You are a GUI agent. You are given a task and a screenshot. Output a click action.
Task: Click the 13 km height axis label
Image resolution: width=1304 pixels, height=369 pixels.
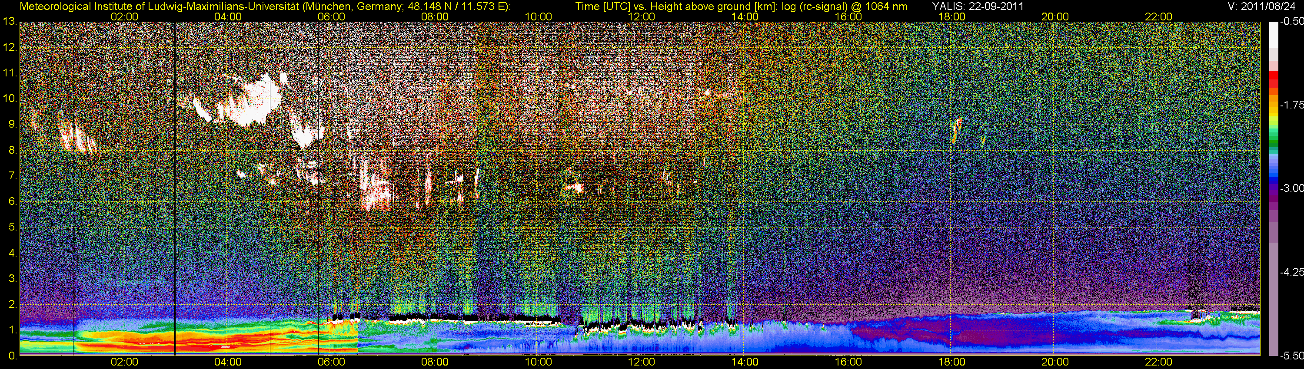click(10, 22)
